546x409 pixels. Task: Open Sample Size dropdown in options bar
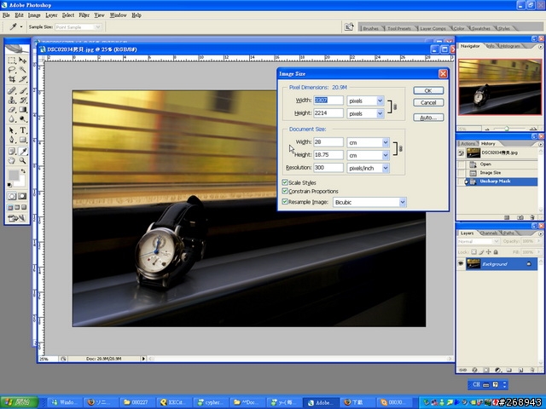click(98, 27)
